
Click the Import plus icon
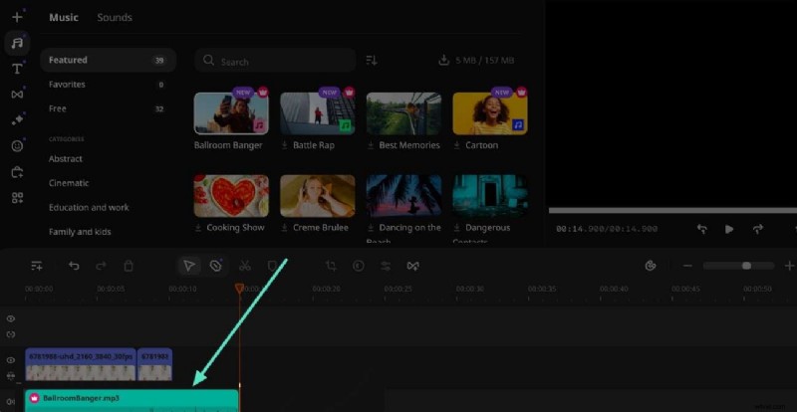coord(17,17)
